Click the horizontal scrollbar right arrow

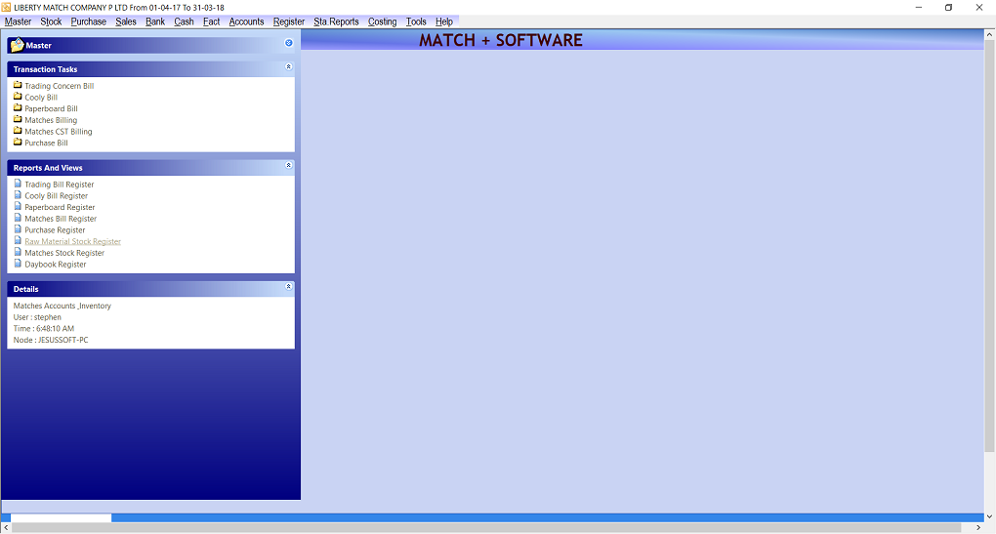978,527
